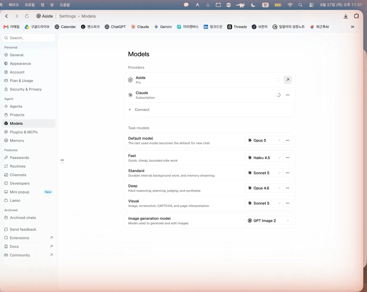This screenshot has width=367, height=292.
Task: Click the moon Focus icon in the menu bar
Action: click(x=253, y=5)
